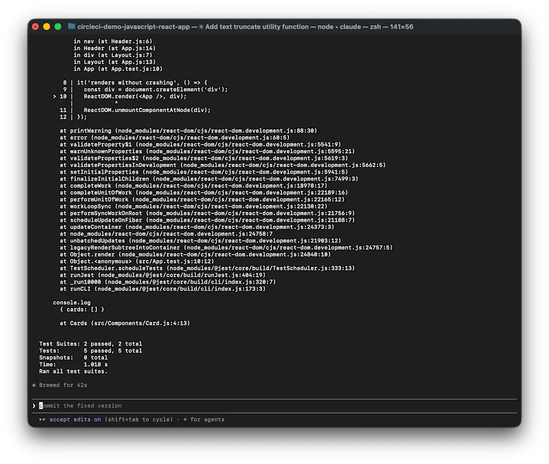Click the 'Time: 1.018 s' line
The height and width of the screenshot is (464, 549).
(x=73, y=364)
